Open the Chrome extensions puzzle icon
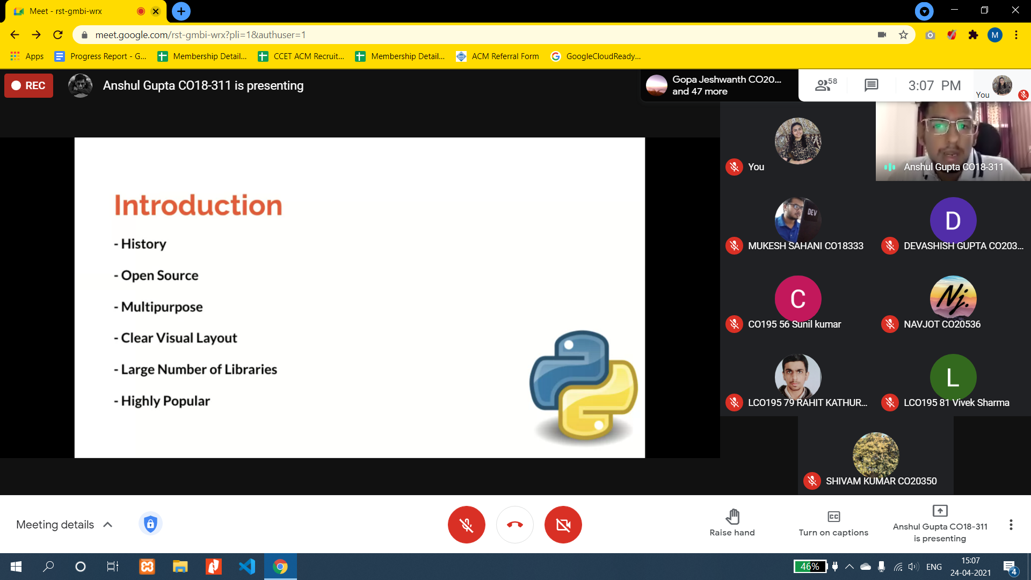Image resolution: width=1031 pixels, height=580 pixels. click(x=973, y=35)
